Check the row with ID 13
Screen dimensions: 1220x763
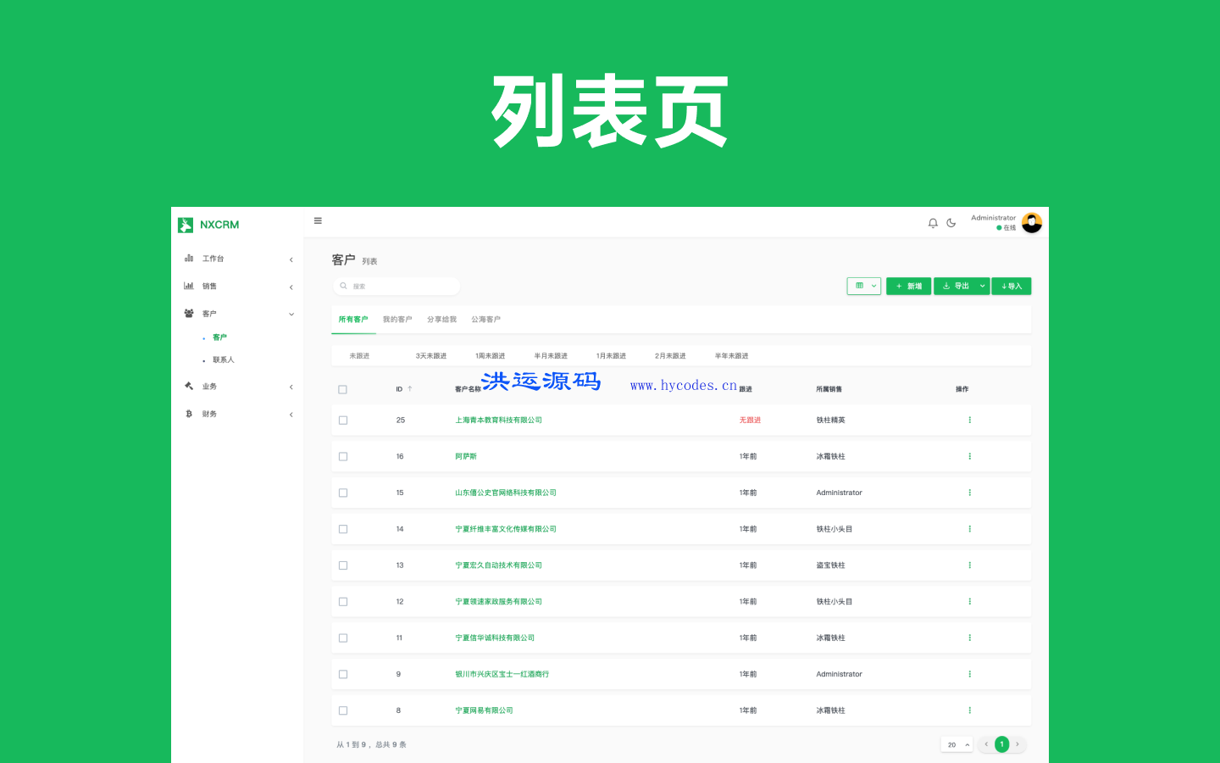[x=343, y=565]
